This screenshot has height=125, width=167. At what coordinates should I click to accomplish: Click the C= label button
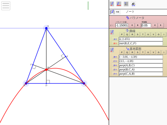tap(115, 61)
